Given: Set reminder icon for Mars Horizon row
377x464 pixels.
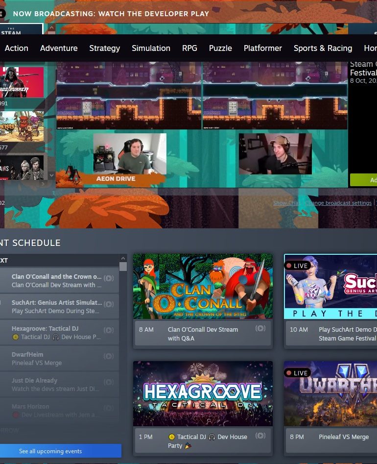Looking at the screenshot, I should point(109,408).
